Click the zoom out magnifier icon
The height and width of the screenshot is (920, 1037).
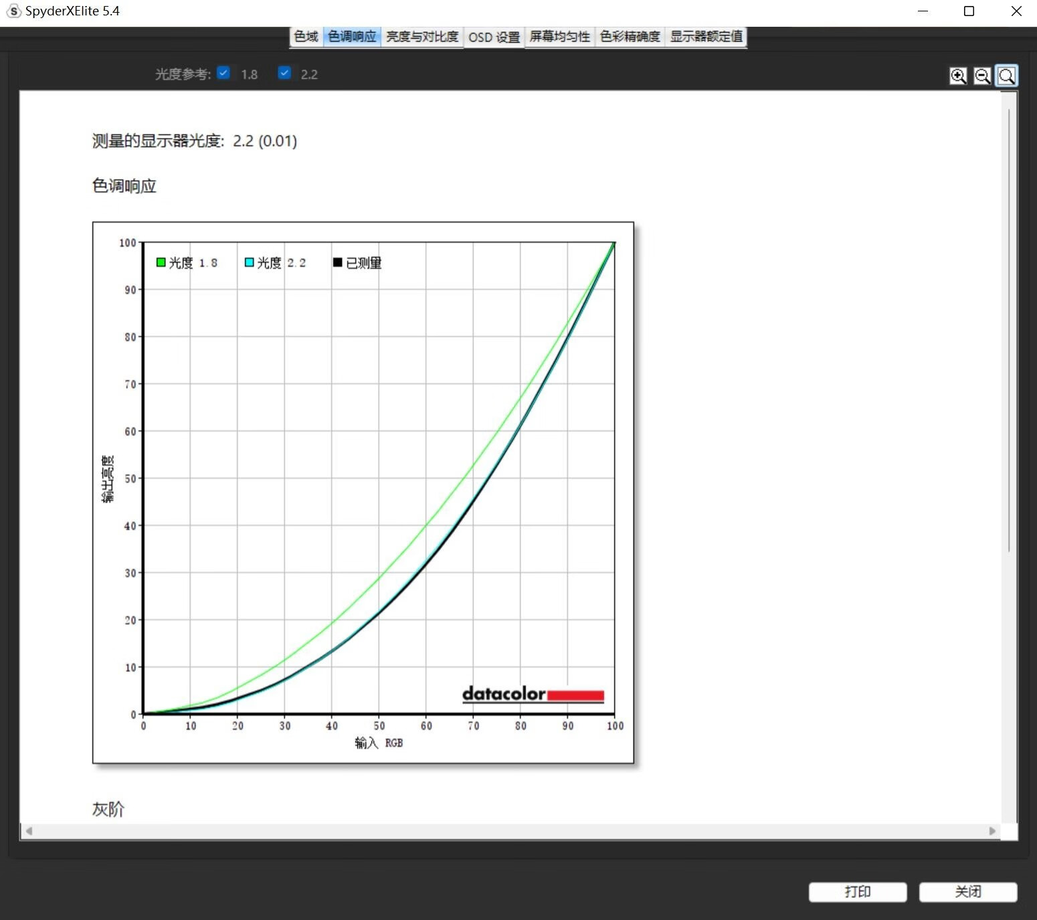[982, 76]
